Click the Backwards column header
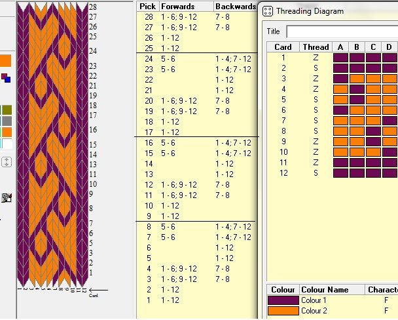The height and width of the screenshot is (320, 398). 236,7
